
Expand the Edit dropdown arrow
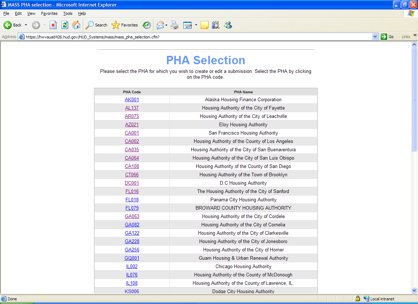196,25
